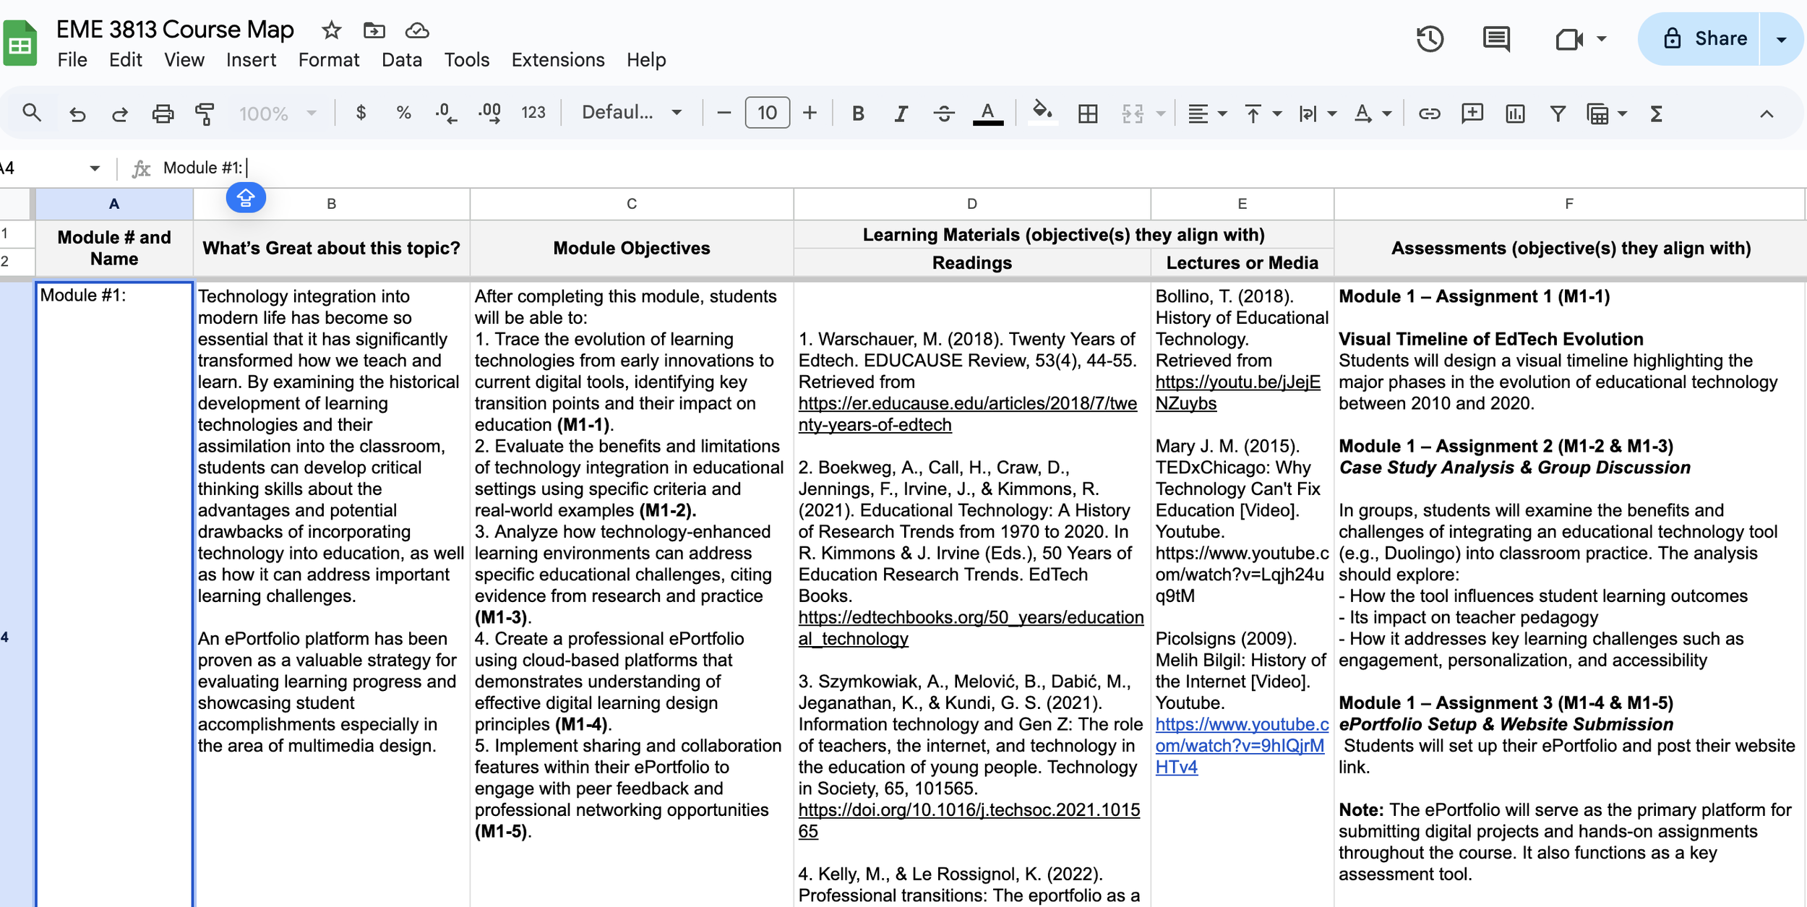The width and height of the screenshot is (1807, 907).
Task: Open the fill color paint bucket
Action: [1042, 112]
